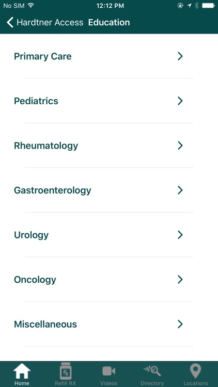Tap the Locations map pin icon
The image size is (218, 387).
195,370
